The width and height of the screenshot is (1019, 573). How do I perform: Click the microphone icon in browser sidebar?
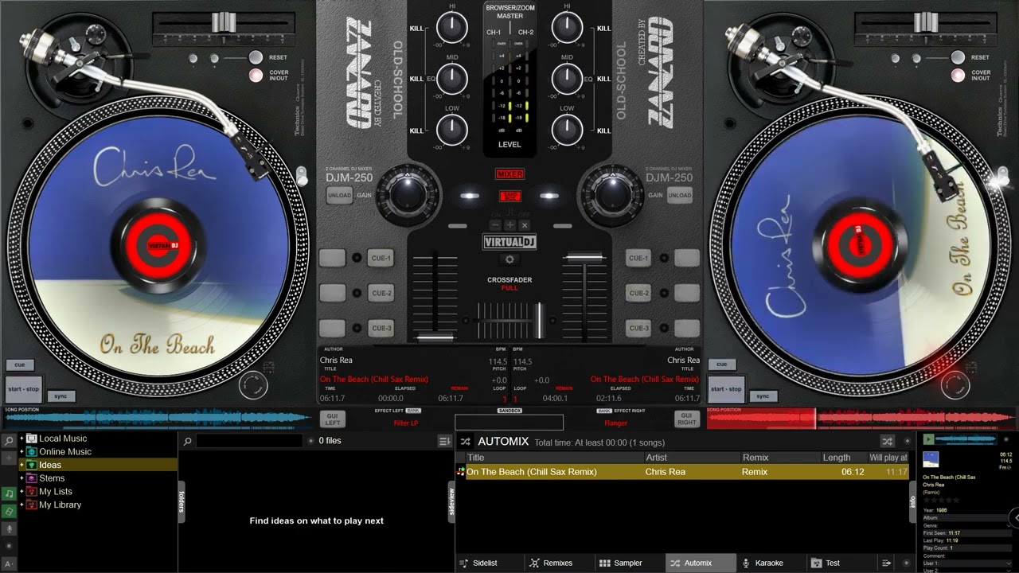[x=9, y=528]
